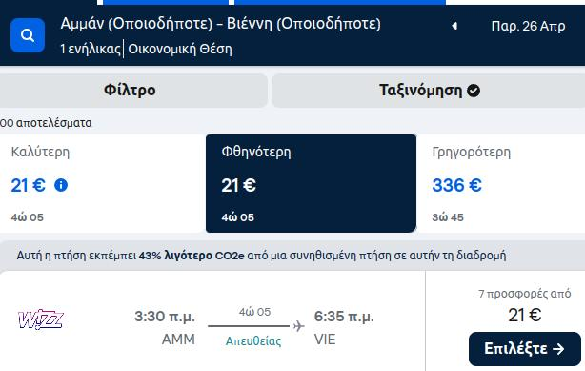Click Επιλέξτε to choose the Wizz flight
Screen dimensions: 585x371
(x=525, y=349)
